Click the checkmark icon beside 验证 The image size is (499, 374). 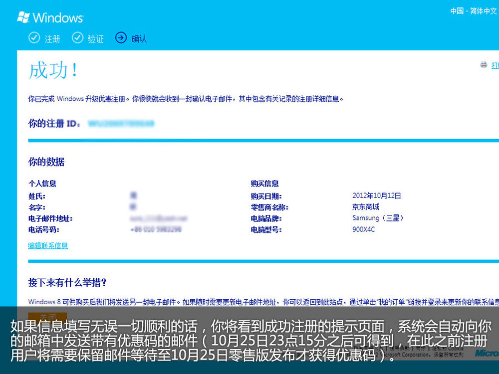[77, 37]
